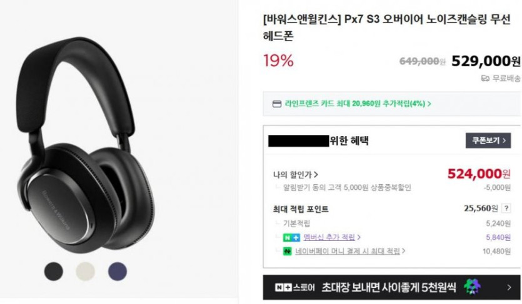Pick the navy blue color swatch
The width and height of the screenshot is (522, 304).
[118, 271]
